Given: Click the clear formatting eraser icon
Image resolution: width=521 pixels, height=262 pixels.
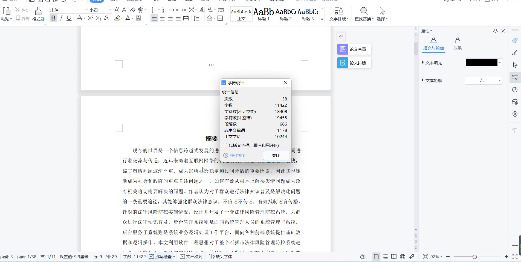Looking at the screenshot, I should click(x=133, y=10).
